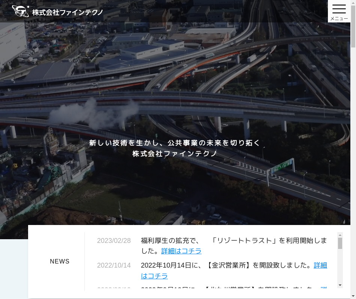Open 詳細はコチラ link for リゾートトラスト news

point(181,251)
